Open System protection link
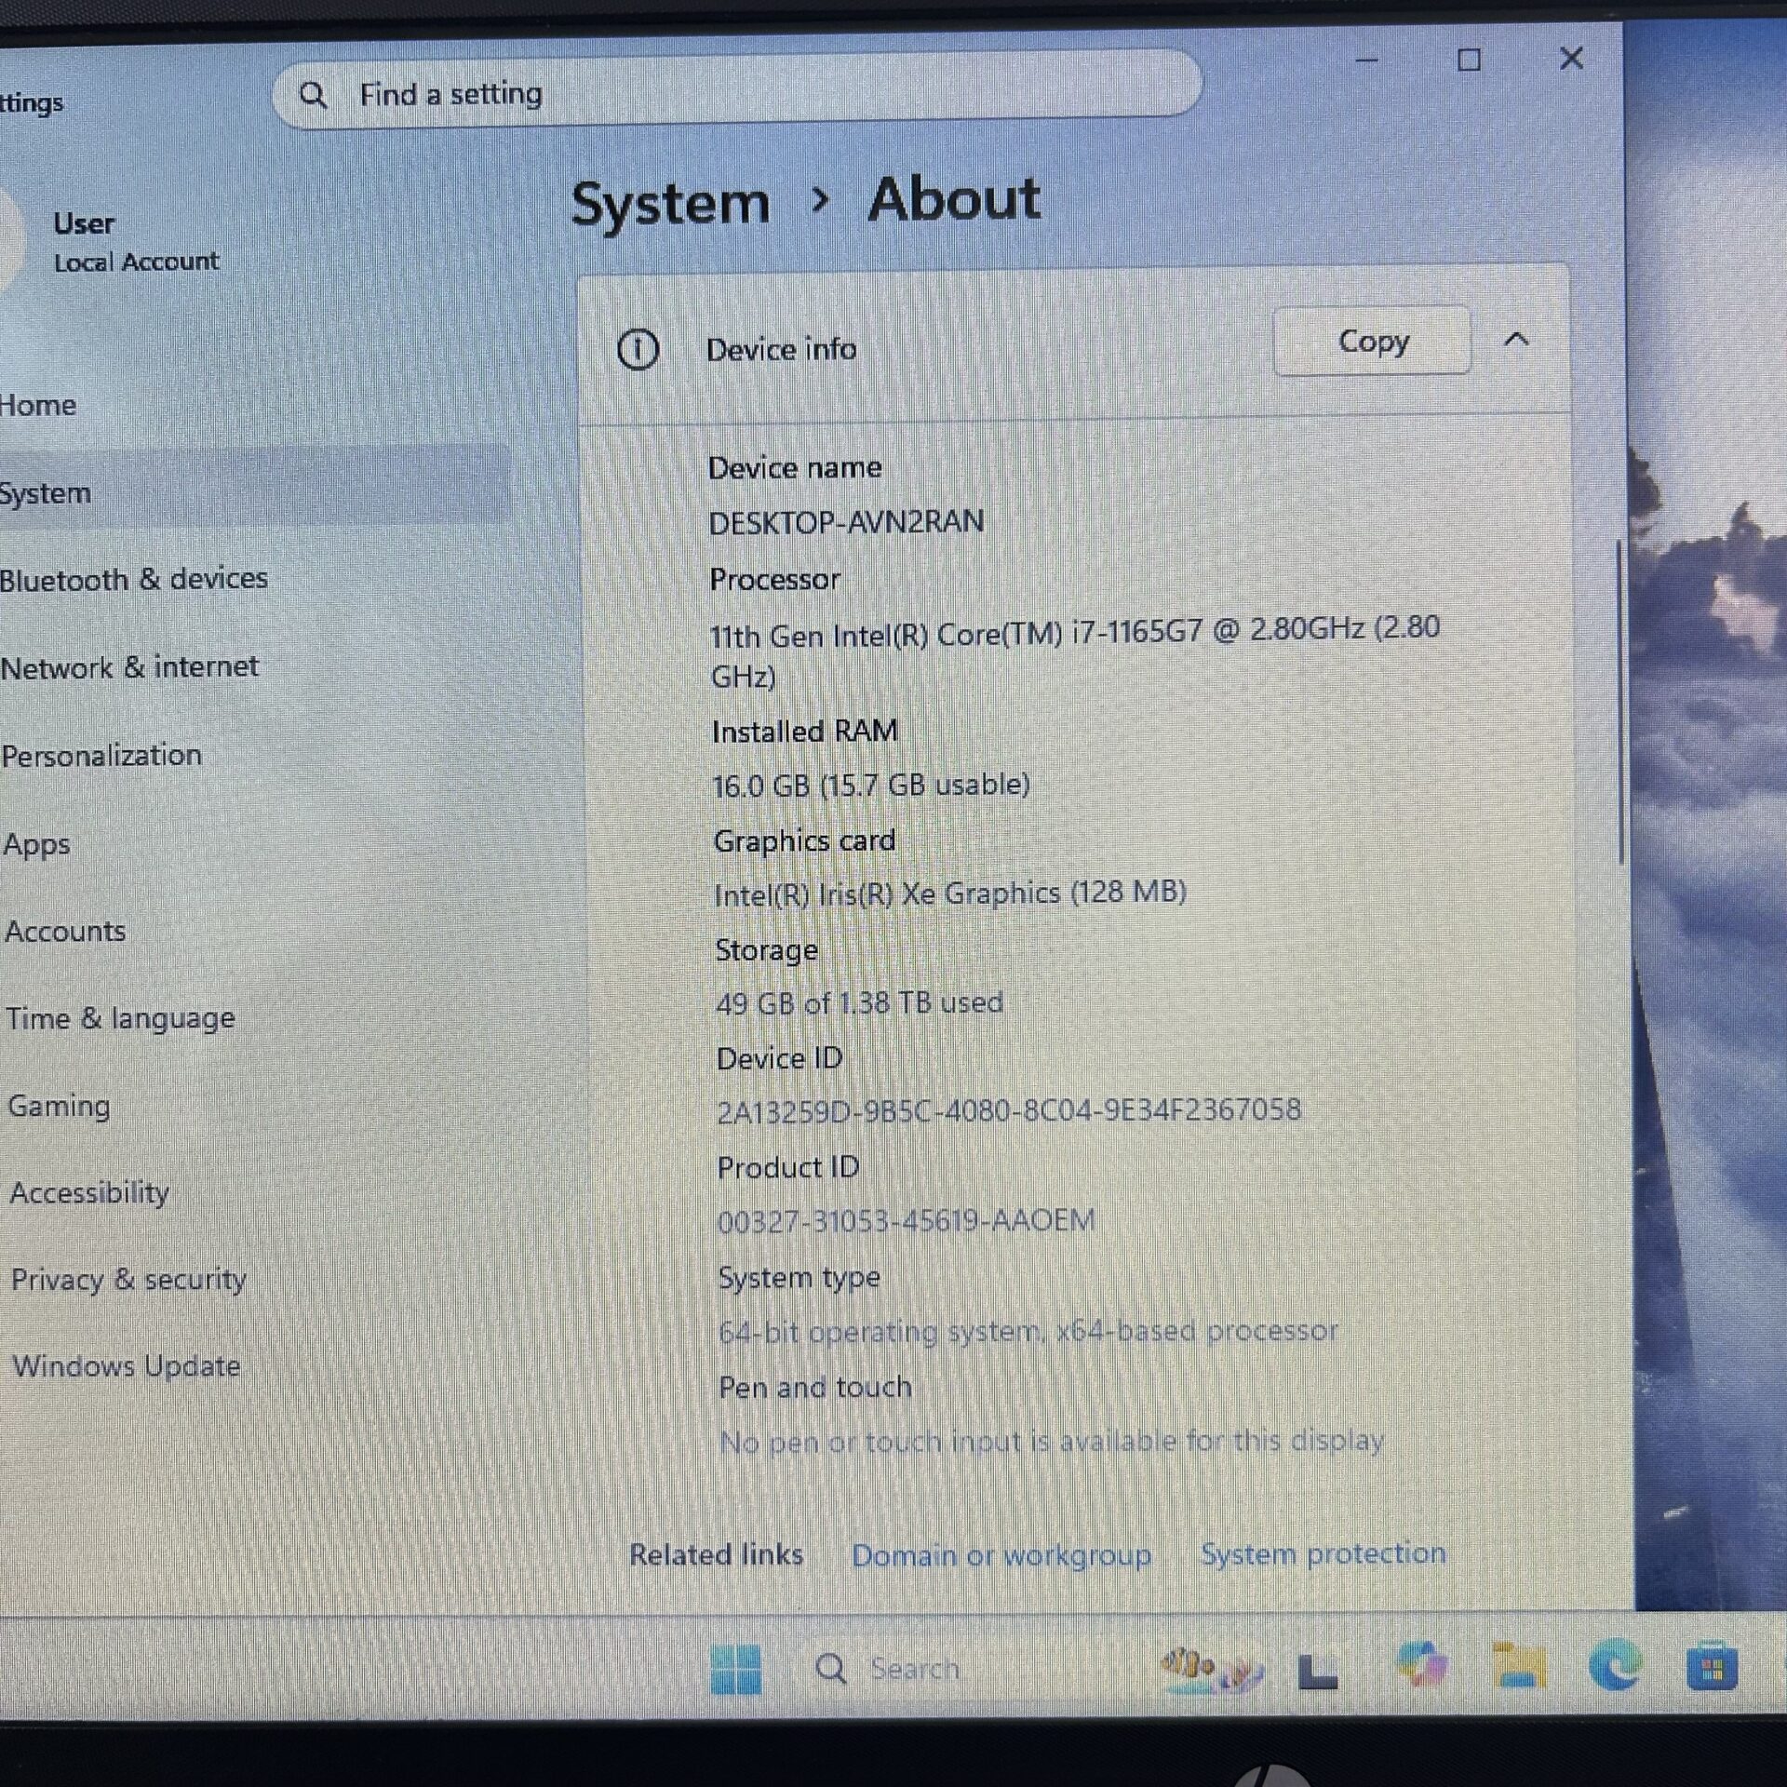The height and width of the screenshot is (1787, 1787). (1323, 1553)
